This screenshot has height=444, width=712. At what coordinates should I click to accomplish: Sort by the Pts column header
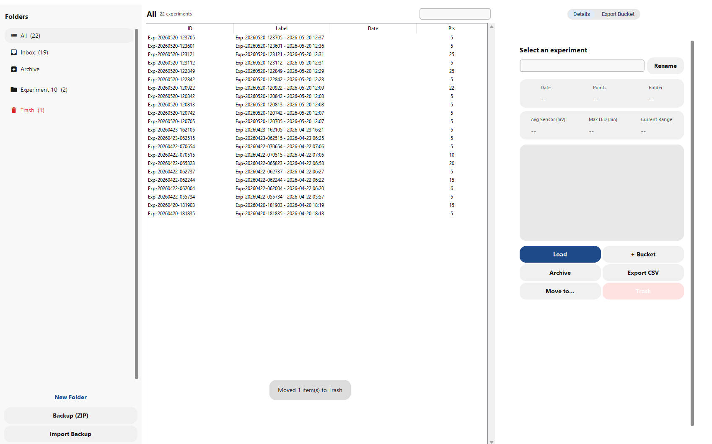[452, 28]
